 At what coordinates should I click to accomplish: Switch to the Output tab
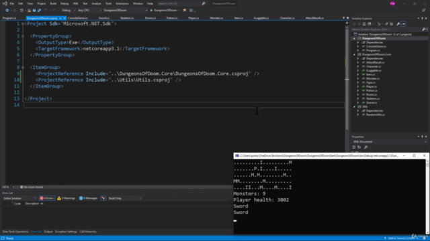point(48,232)
